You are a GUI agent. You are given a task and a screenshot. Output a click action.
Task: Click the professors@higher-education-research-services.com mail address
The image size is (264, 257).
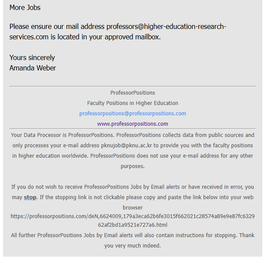point(166,27)
